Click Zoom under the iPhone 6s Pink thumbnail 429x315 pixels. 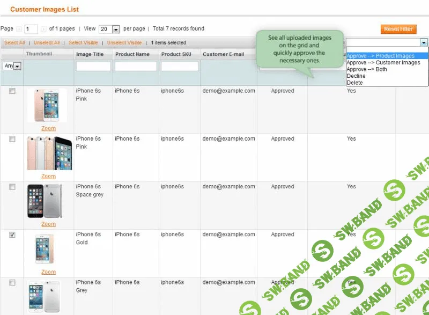(48, 128)
